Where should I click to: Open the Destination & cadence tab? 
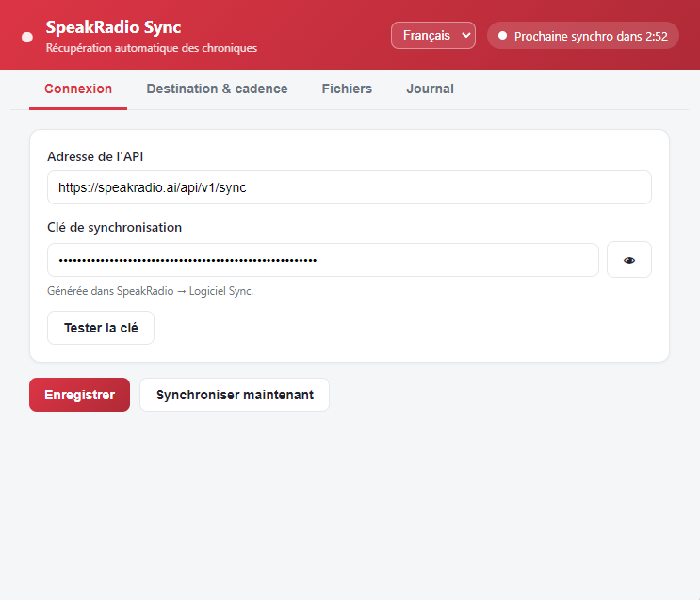(217, 89)
